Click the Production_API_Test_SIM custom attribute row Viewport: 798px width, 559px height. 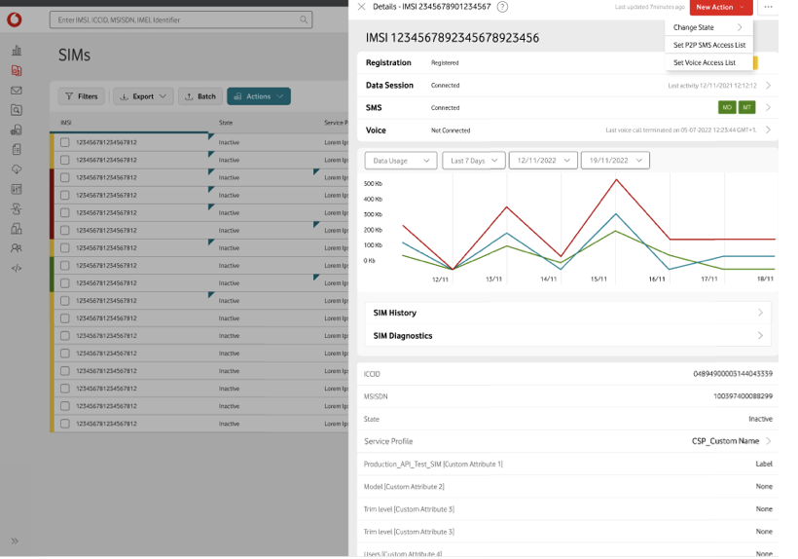[567, 464]
